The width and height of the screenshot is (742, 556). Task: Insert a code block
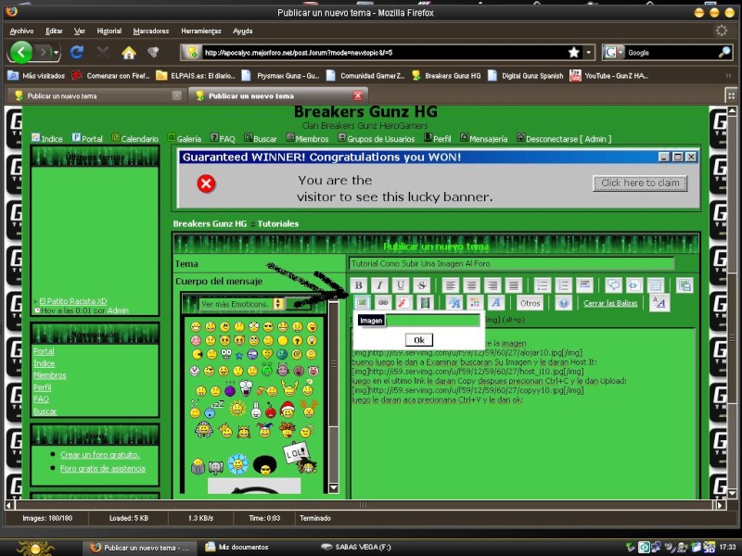[x=634, y=285]
